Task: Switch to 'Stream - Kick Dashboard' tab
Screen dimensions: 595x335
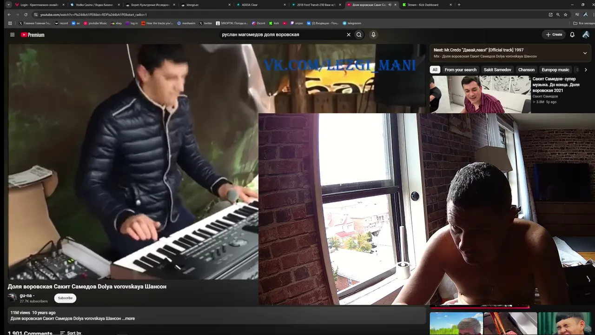Action: click(427, 5)
